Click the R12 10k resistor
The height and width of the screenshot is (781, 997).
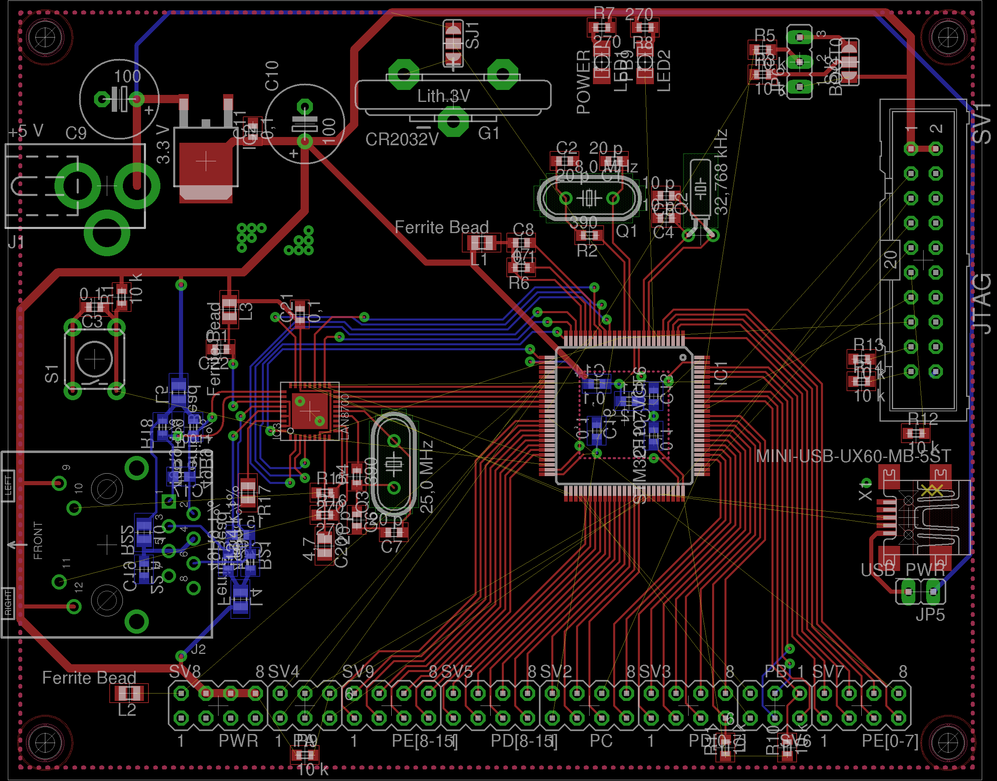[916, 433]
